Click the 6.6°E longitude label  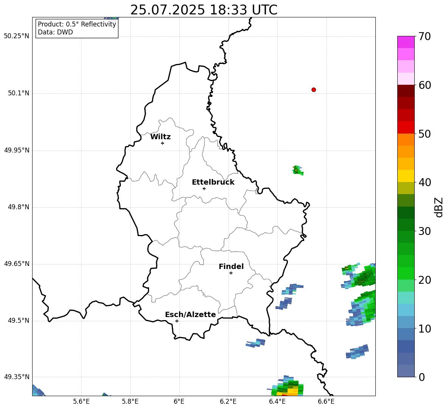pyautogui.click(x=326, y=401)
